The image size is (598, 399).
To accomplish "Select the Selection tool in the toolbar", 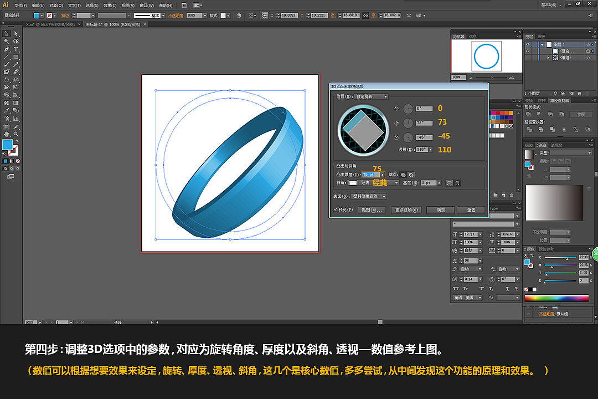I will 6,34.
